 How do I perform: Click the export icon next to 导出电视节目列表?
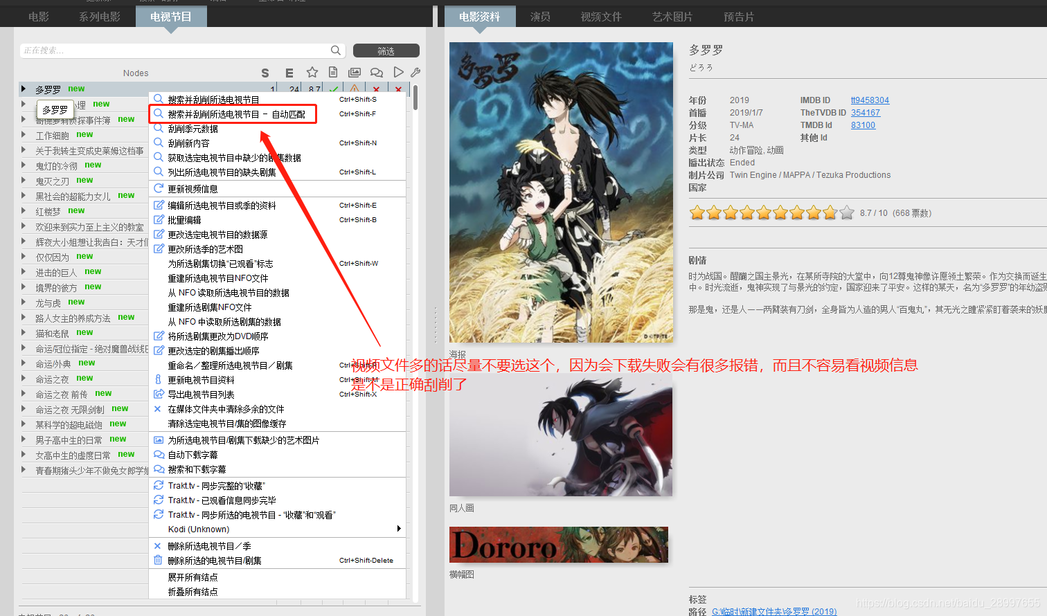[159, 394]
